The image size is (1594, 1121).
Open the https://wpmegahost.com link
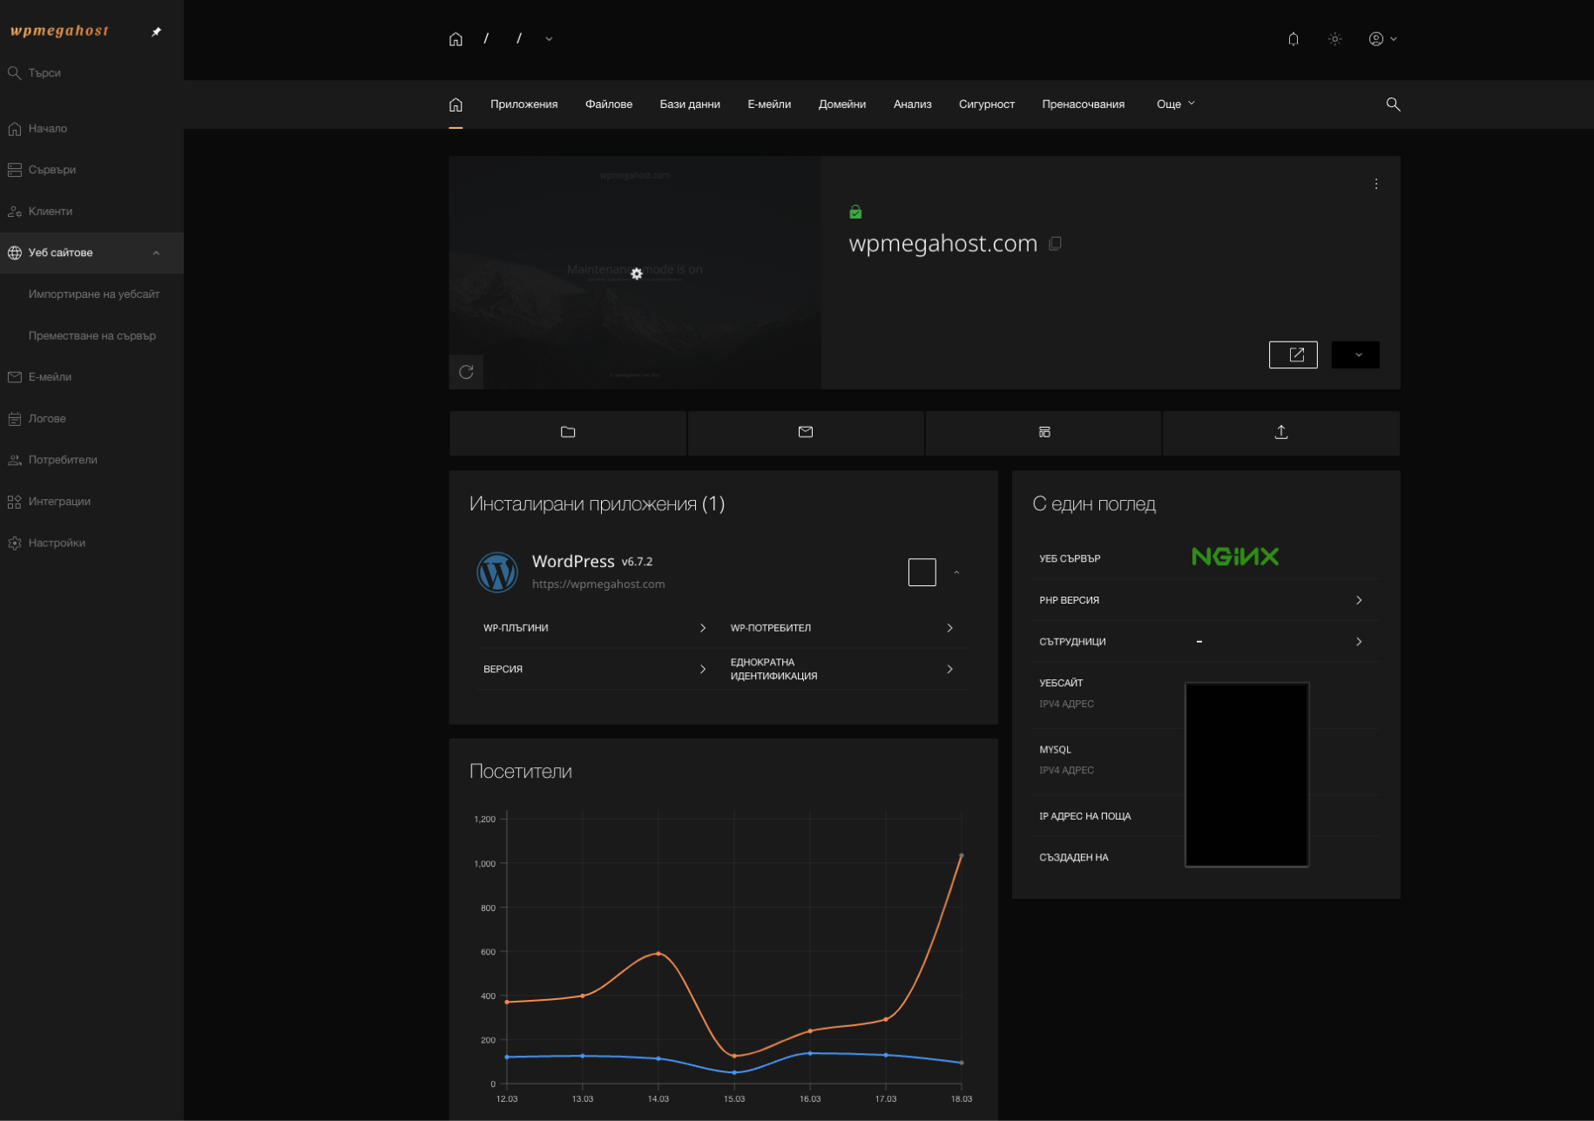(598, 584)
